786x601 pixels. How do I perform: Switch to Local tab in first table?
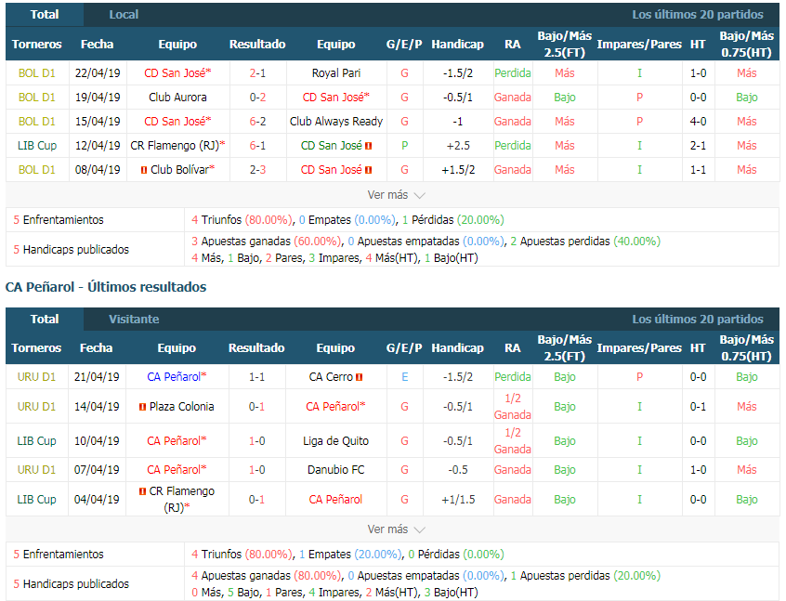coord(124,15)
